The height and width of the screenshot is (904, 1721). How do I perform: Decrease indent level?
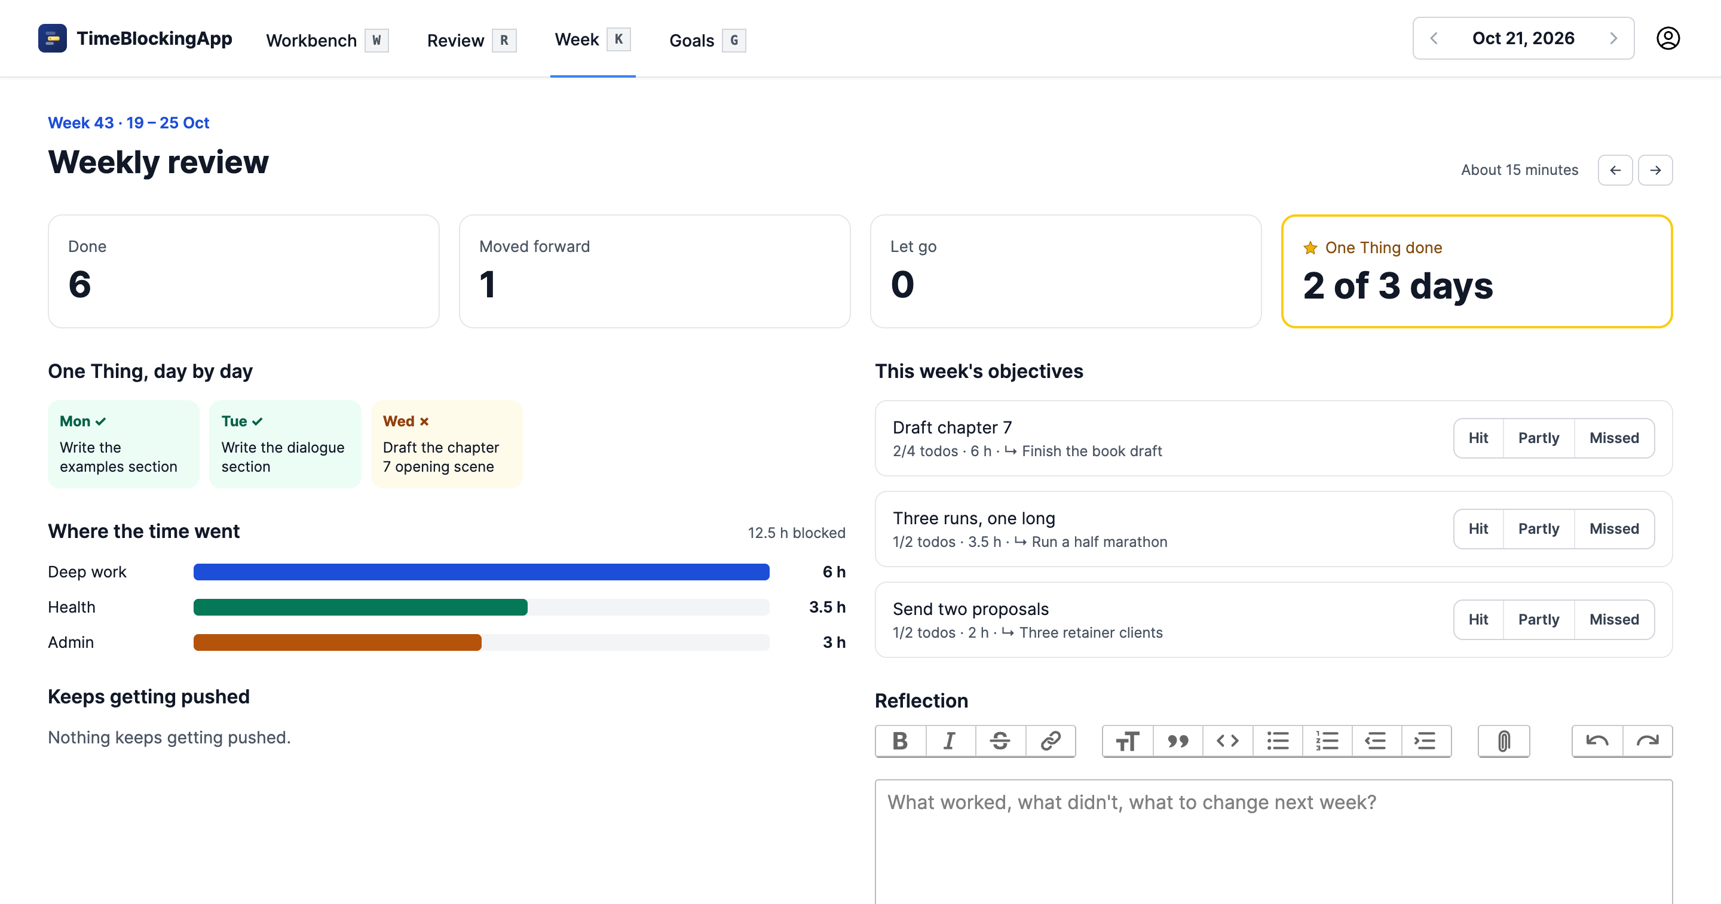pyautogui.click(x=1376, y=741)
